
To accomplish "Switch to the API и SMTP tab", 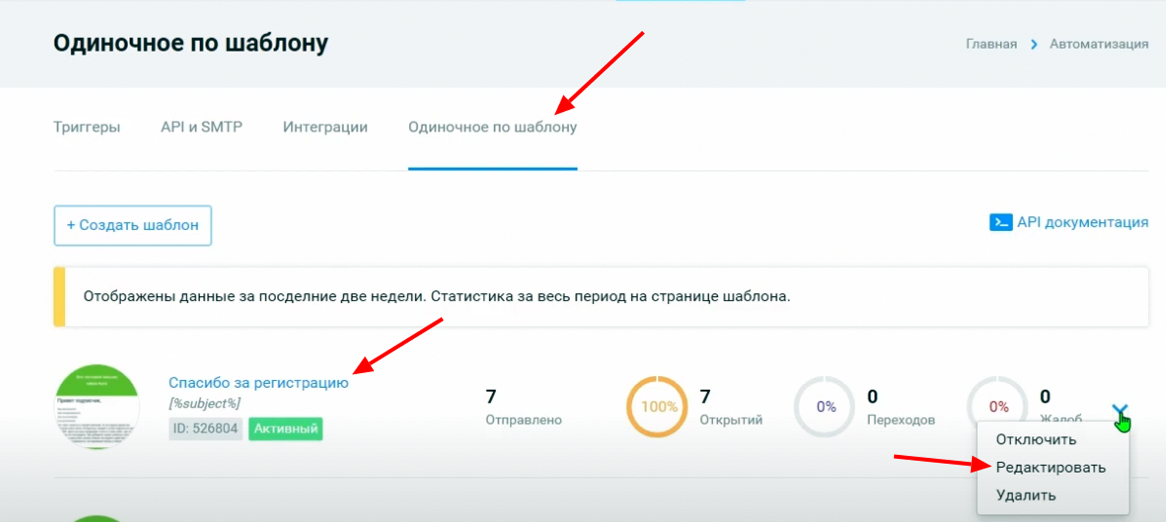I will pyautogui.click(x=201, y=127).
